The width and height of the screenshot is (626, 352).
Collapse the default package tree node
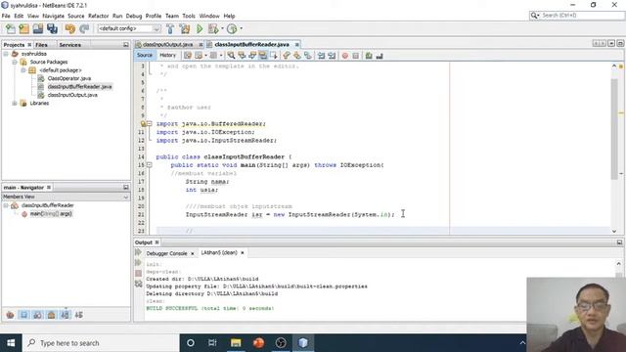(23, 70)
